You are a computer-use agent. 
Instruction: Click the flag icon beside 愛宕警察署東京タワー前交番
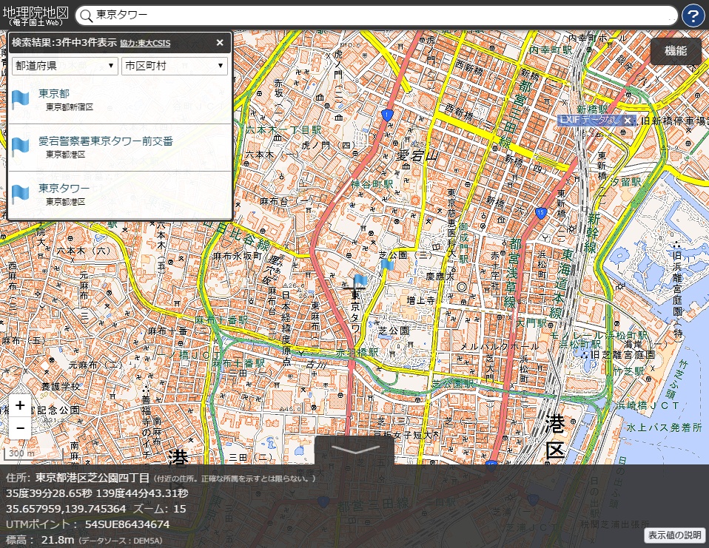tap(21, 147)
